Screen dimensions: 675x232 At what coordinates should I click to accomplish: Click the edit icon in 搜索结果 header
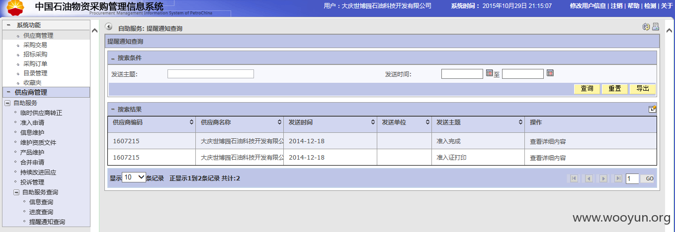pos(653,109)
